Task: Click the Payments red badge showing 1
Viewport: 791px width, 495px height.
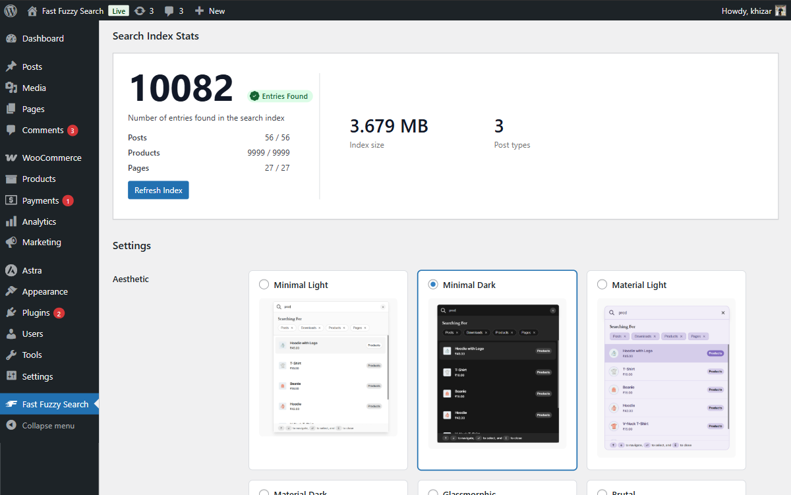Action: coord(68,200)
